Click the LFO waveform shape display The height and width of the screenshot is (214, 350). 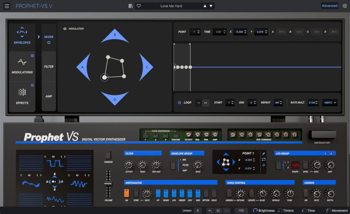296,165
